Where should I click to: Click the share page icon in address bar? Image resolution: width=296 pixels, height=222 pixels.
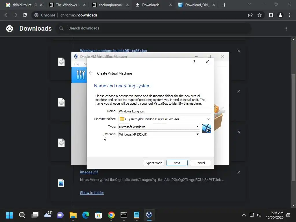pos(250,15)
